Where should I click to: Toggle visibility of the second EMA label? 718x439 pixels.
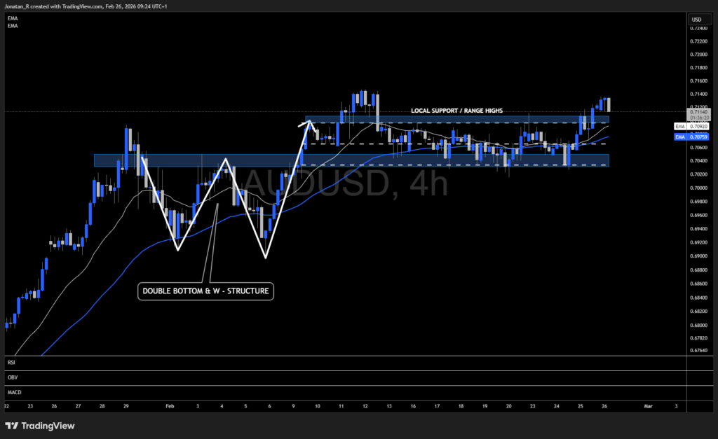13,25
